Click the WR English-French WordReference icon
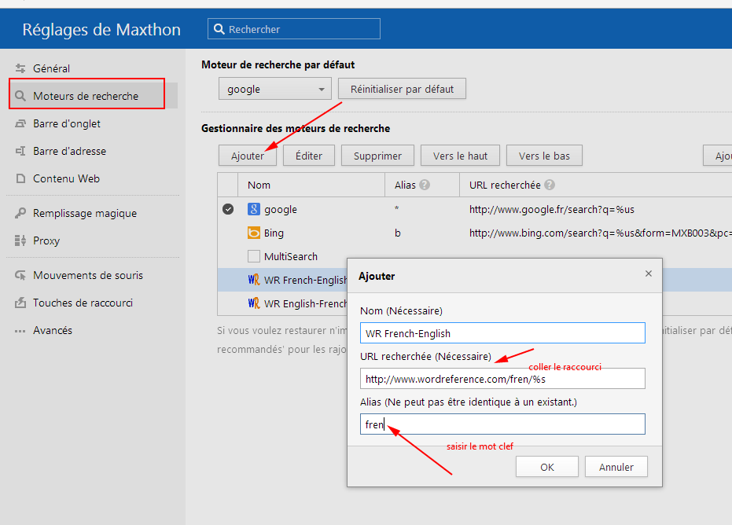Viewport: 732px width, 525px height. tap(253, 303)
